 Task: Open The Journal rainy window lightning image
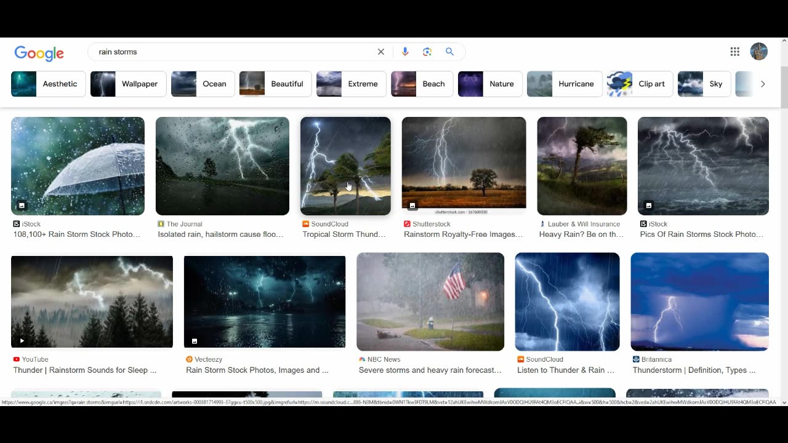point(222,166)
